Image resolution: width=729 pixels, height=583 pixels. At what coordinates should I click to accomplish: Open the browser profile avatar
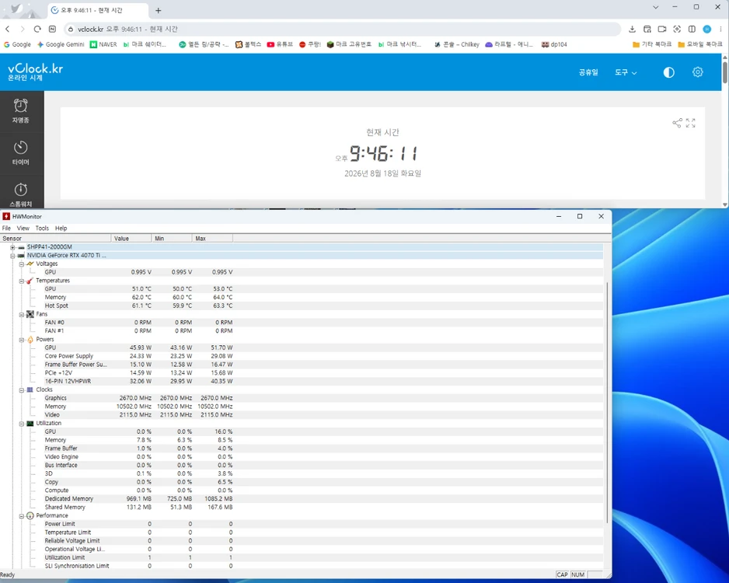pos(706,29)
